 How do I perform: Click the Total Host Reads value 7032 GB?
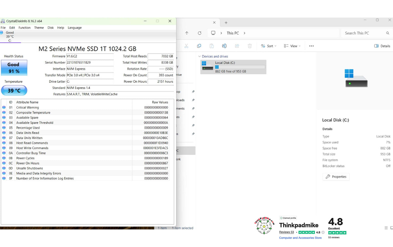pos(161,56)
